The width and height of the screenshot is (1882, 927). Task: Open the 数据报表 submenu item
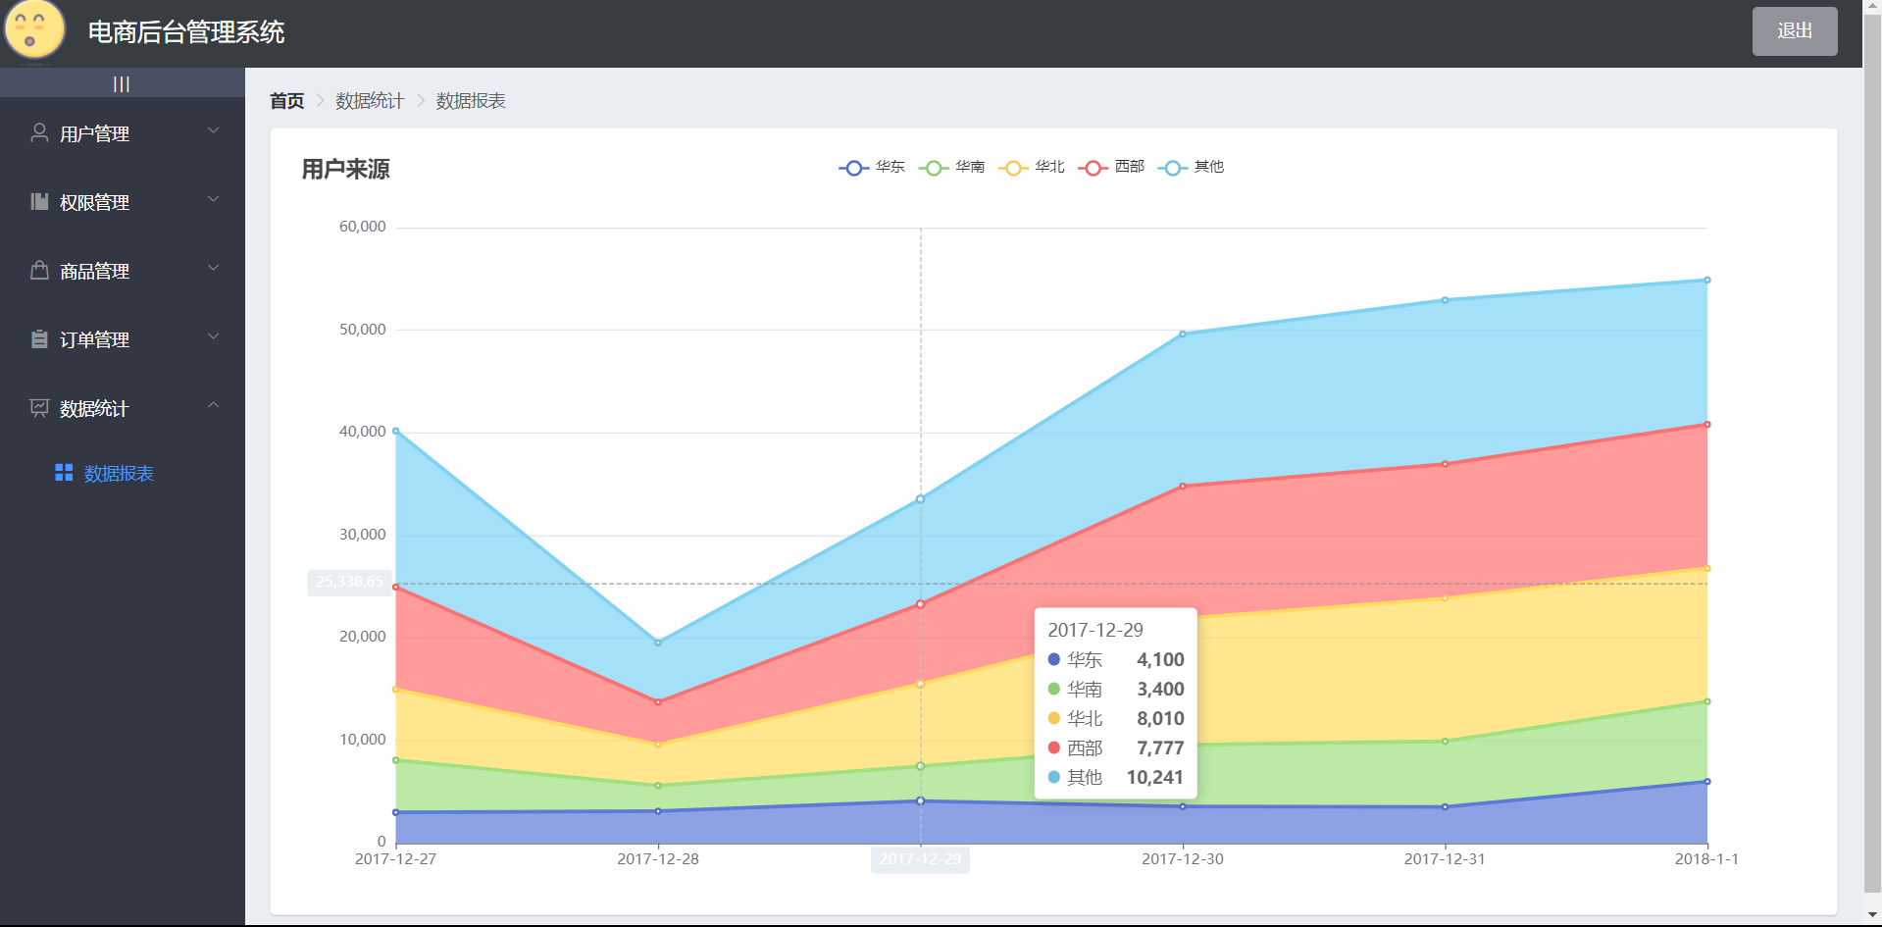tap(123, 473)
